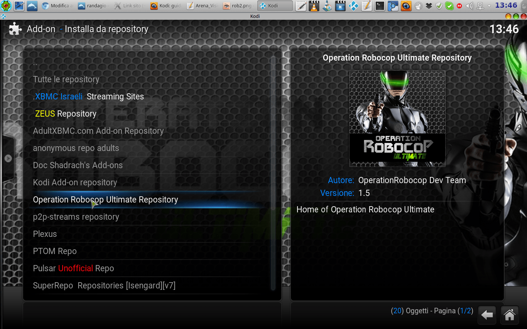Click the Kodi clock 13:46 top right
The width and height of the screenshot is (527, 329).
504,29
